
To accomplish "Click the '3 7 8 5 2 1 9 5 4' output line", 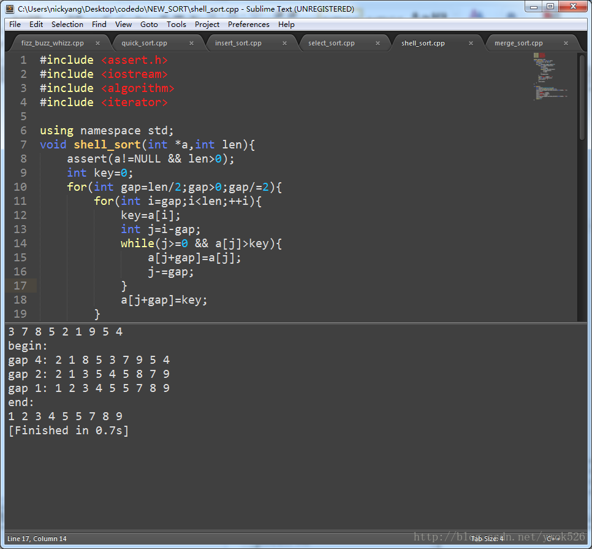I will [66, 332].
